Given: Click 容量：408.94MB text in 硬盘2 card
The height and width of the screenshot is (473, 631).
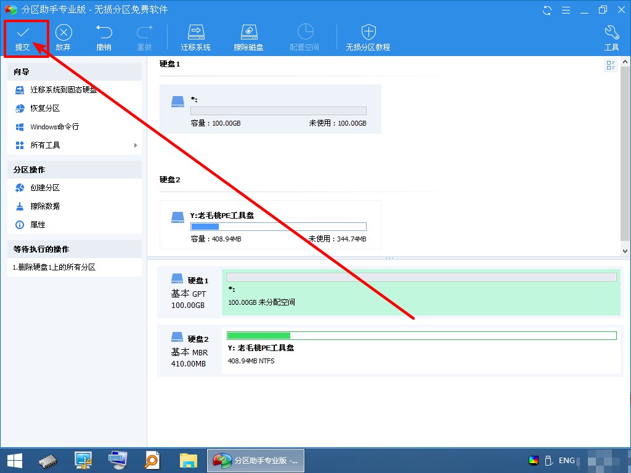Looking at the screenshot, I should pos(216,239).
